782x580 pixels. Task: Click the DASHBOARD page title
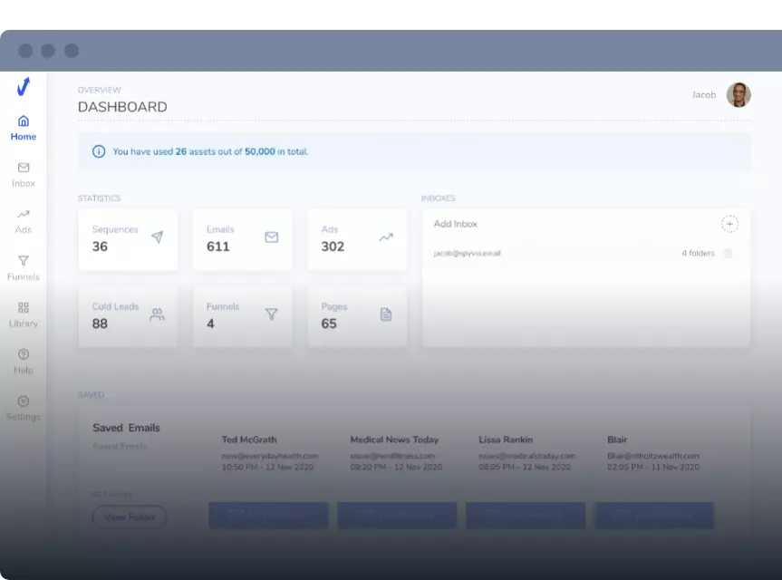tap(122, 107)
